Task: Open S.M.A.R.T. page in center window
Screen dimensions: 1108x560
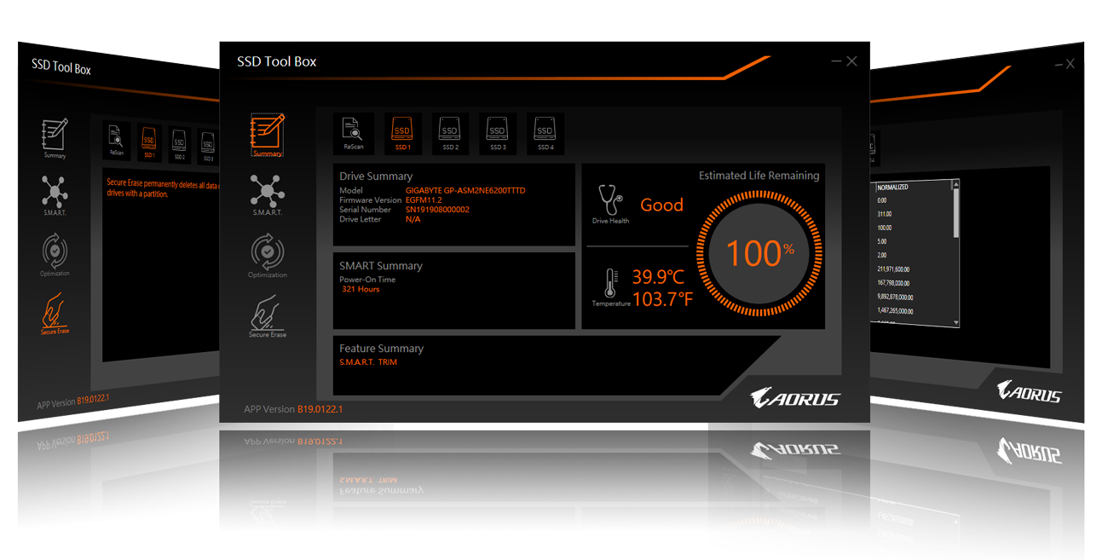Action: (267, 193)
